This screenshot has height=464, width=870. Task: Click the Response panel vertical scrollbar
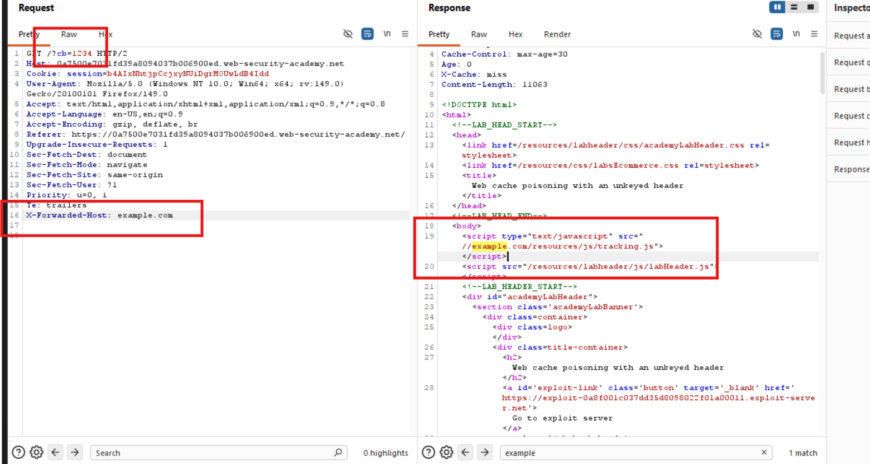click(822, 72)
